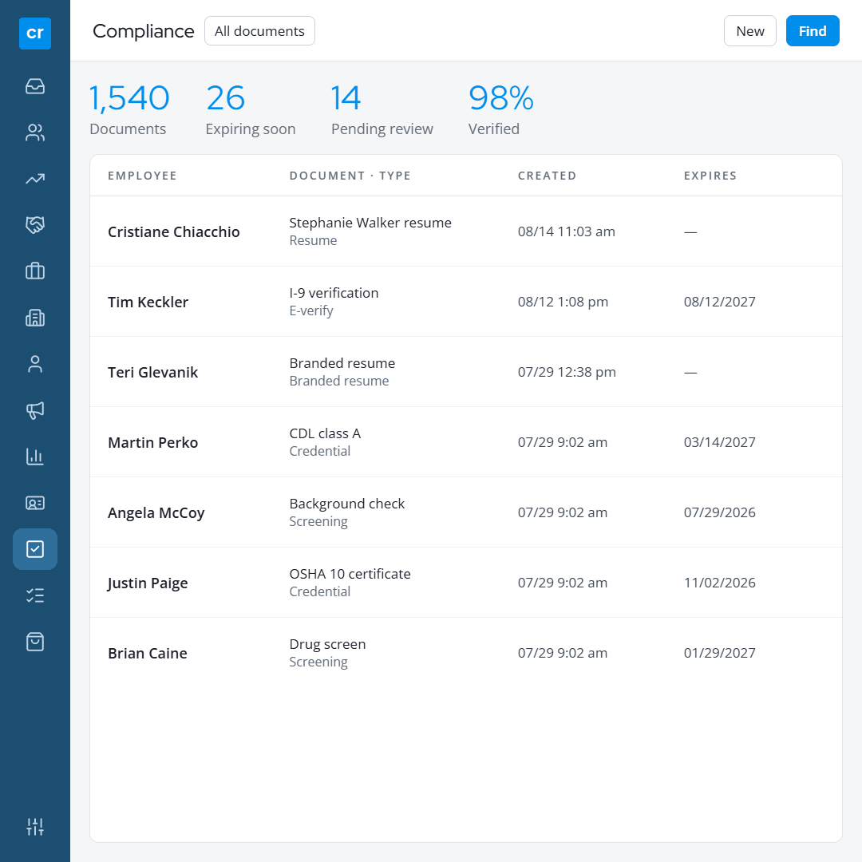Image resolution: width=862 pixels, height=862 pixels.
Task: Open the Background check document
Action: [347, 504]
